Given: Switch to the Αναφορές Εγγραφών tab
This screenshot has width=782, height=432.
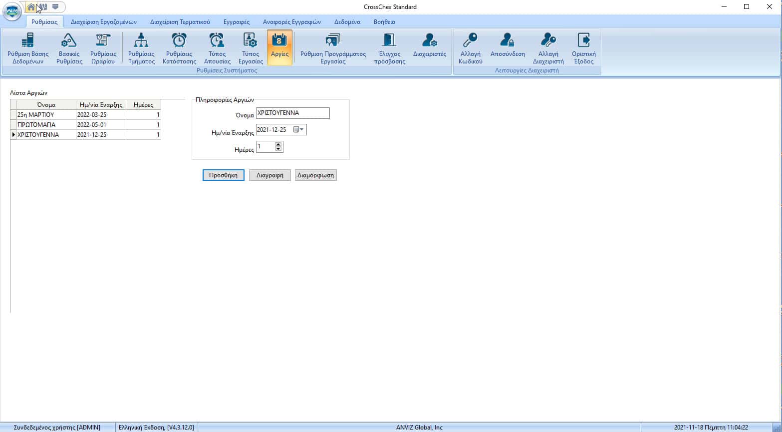Looking at the screenshot, I should (x=292, y=22).
